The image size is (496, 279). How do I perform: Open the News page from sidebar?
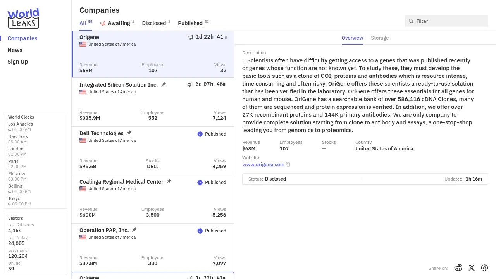[15, 50]
